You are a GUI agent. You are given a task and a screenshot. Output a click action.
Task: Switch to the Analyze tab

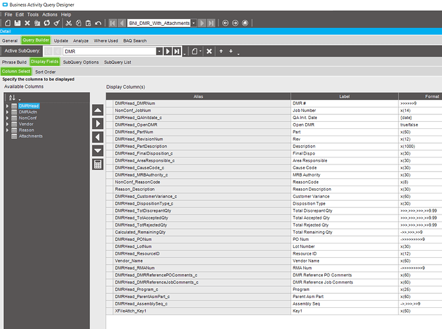[x=81, y=41]
